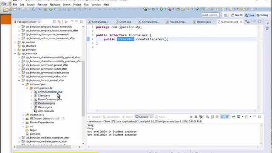Collapse the dp_behaviour folder

15,54
